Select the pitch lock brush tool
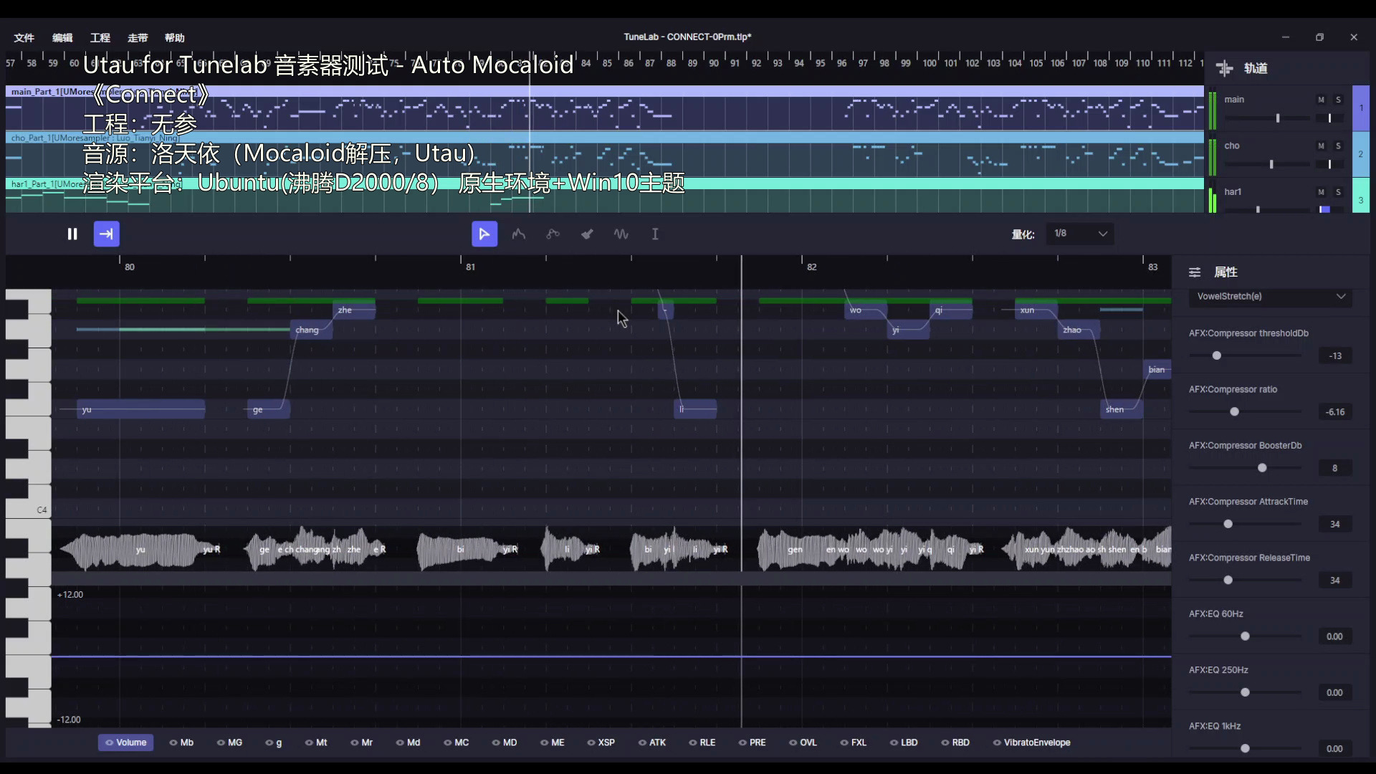Viewport: 1376px width, 774px height. click(587, 234)
